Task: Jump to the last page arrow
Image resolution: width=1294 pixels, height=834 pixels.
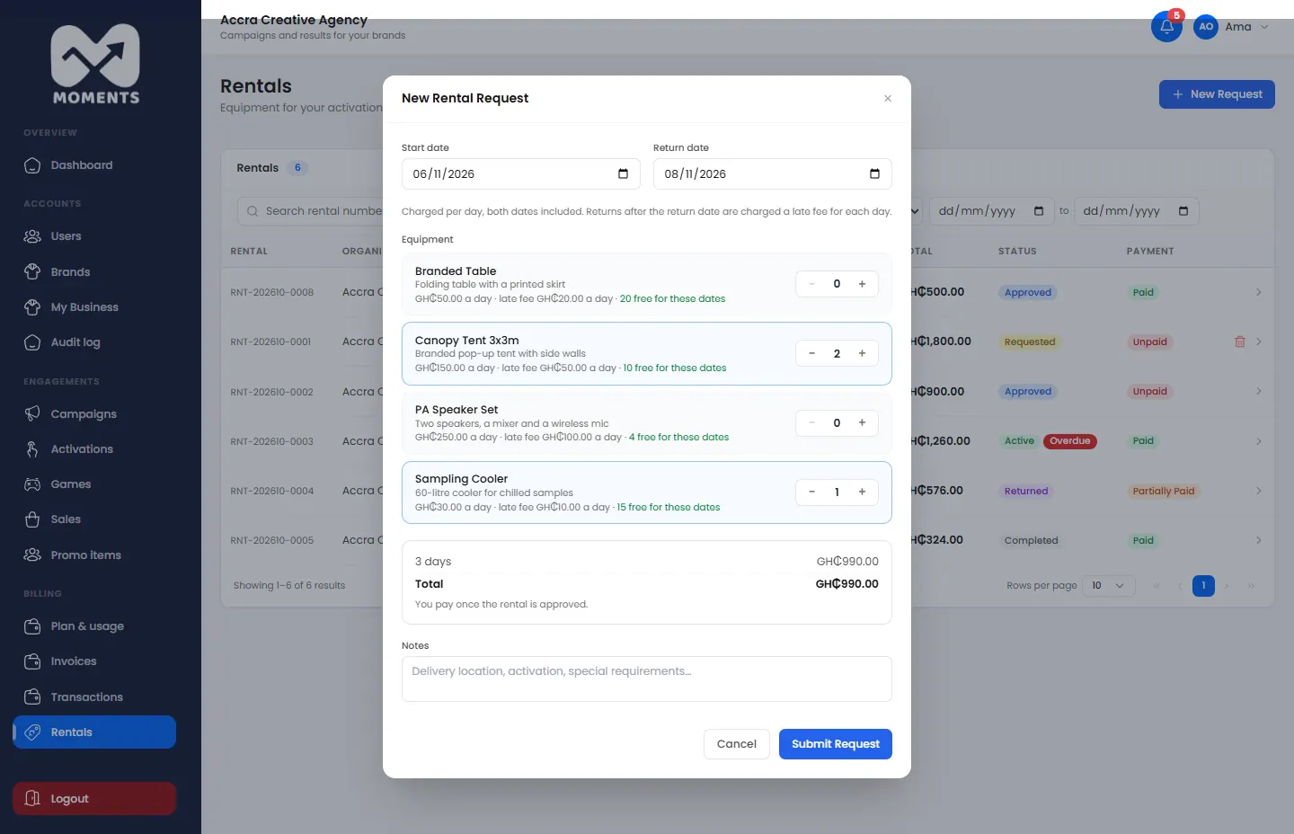Action: click(x=1251, y=586)
